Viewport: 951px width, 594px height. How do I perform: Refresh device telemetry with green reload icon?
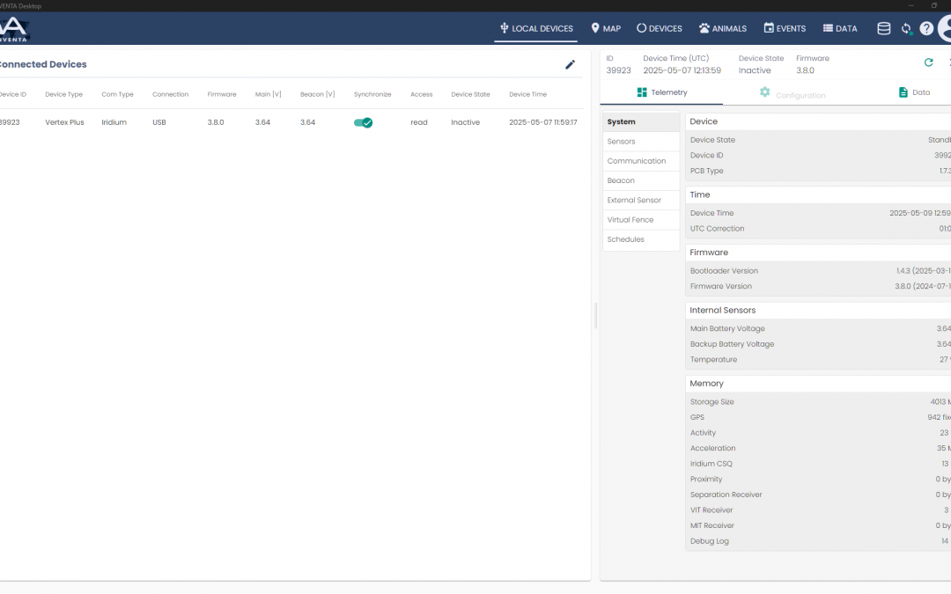click(928, 62)
